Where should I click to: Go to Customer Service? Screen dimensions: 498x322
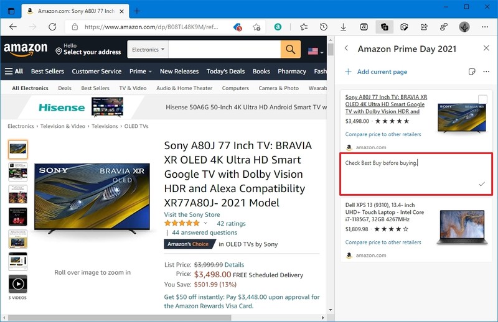point(96,71)
